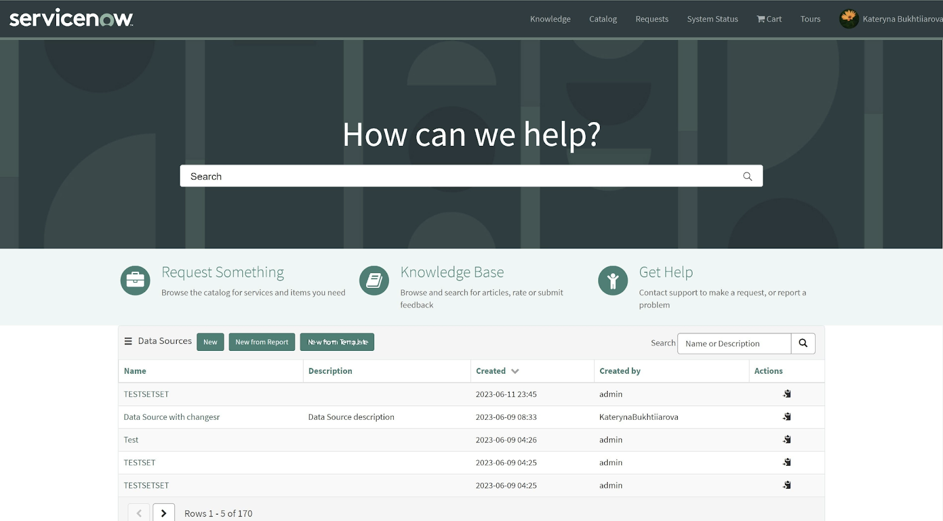Click action icon for TESTSETSET 04:25 row

click(787, 485)
